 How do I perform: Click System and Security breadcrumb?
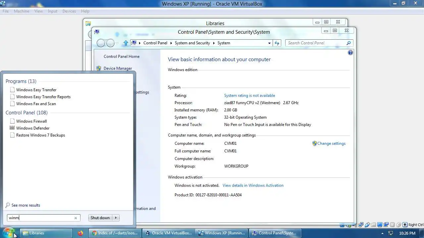192,43
